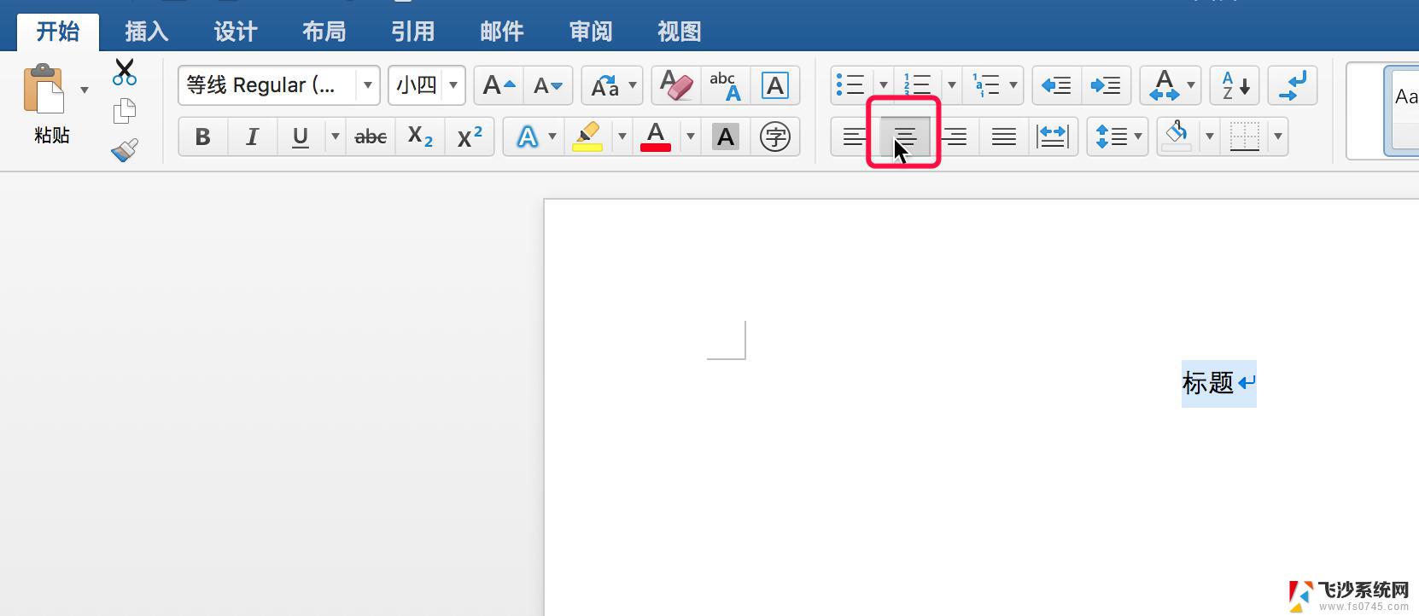Open the font size dropdown arrow

[454, 85]
